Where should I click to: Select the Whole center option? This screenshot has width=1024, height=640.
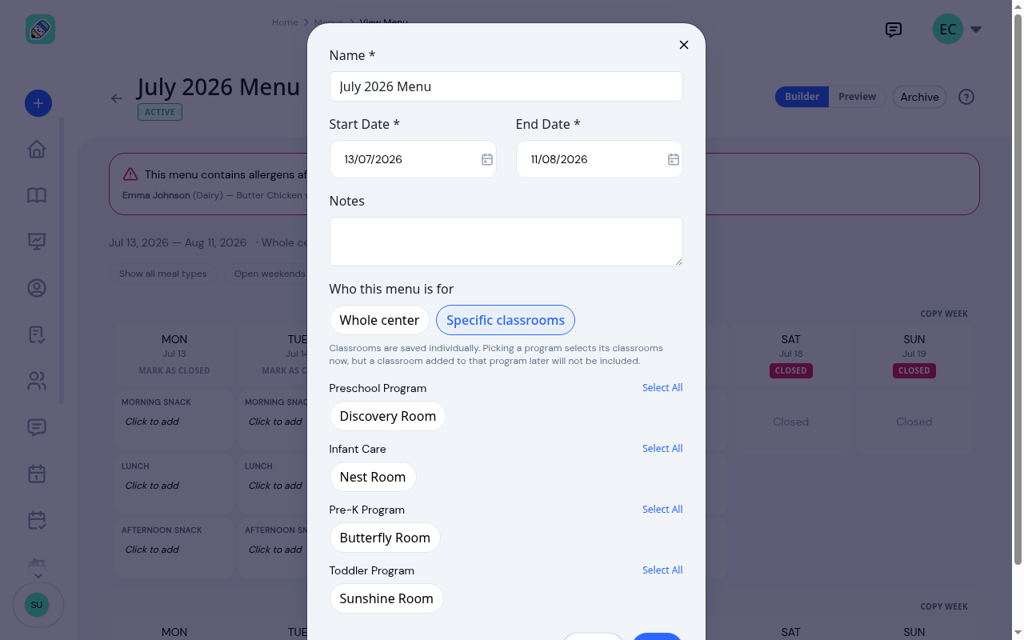[379, 320]
